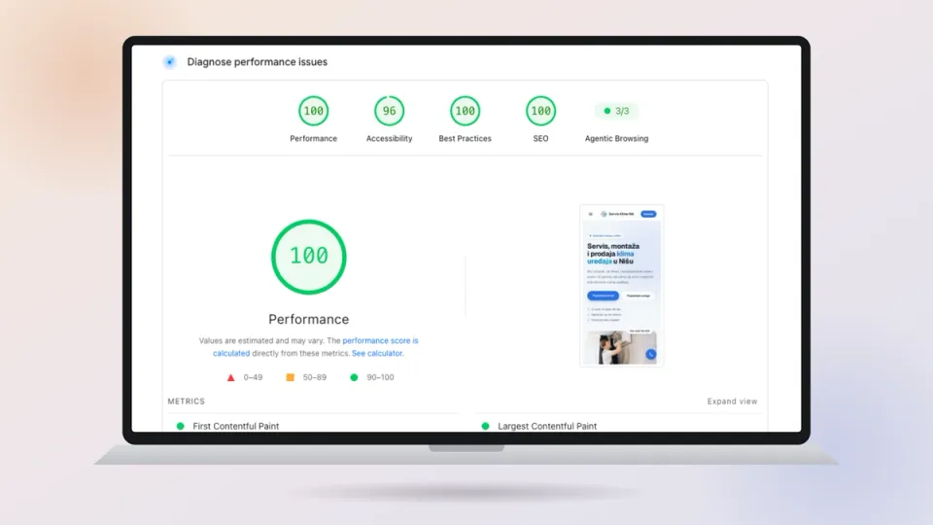
Task: Click green dot next to Largest Contentful Paint
Action: point(486,426)
